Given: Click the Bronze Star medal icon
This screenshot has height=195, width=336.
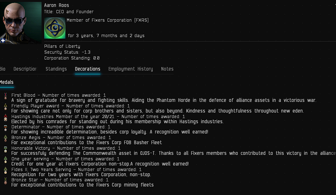Looking at the screenshot, I should click(x=6, y=181).
